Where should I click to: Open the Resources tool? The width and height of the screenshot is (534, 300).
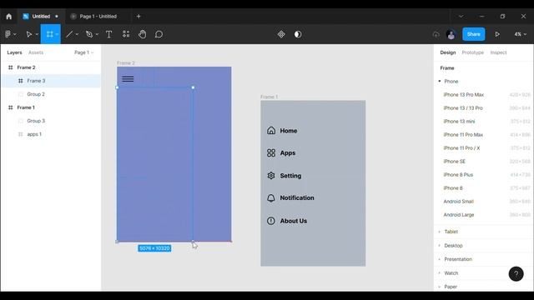click(x=126, y=34)
